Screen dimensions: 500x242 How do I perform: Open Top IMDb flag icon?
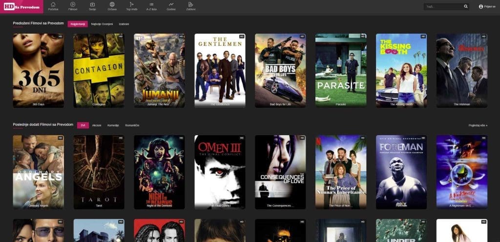[x=132, y=4]
